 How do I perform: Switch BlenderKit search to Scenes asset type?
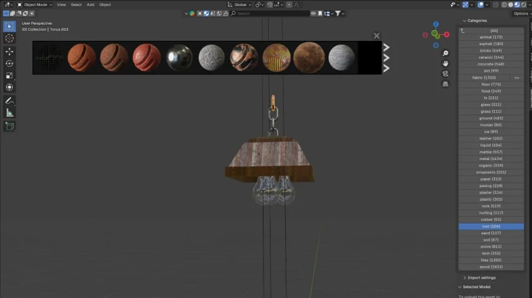pyautogui.click(x=213, y=14)
